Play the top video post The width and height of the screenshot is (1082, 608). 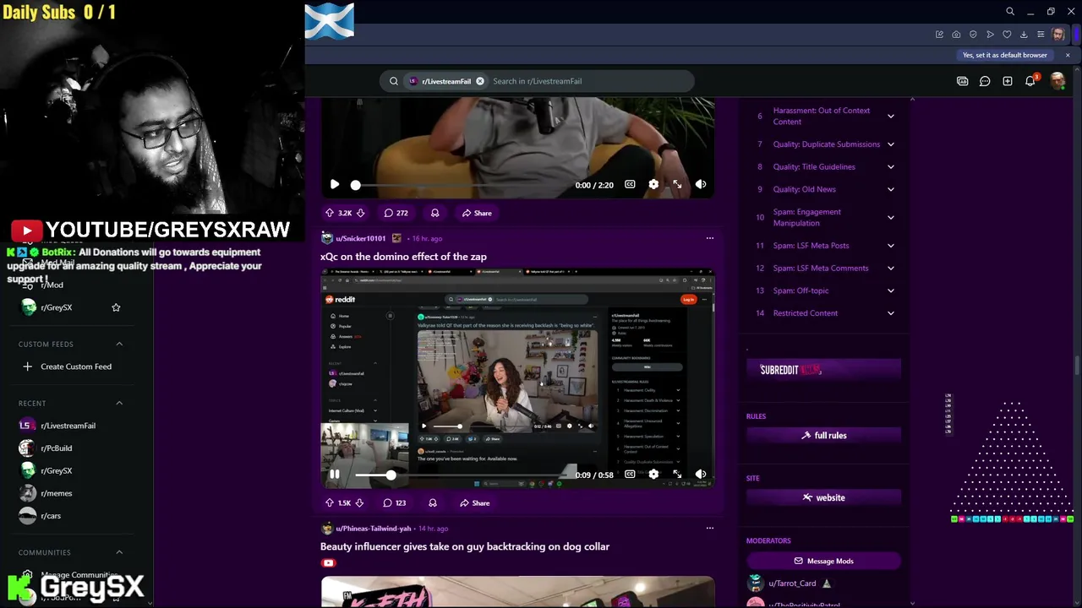pos(335,184)
